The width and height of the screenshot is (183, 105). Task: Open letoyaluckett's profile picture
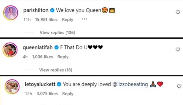click(x=12, y=86)
